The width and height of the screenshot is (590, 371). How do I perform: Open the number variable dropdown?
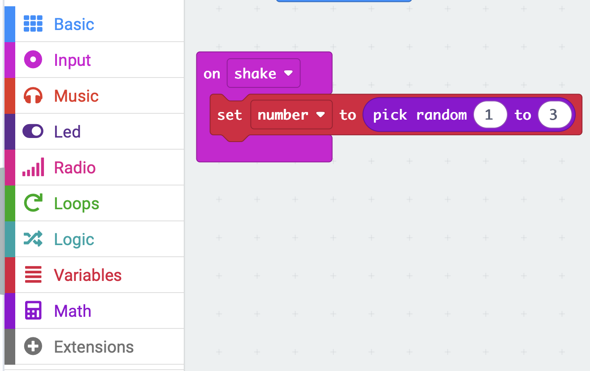click(x=291, y=115)
